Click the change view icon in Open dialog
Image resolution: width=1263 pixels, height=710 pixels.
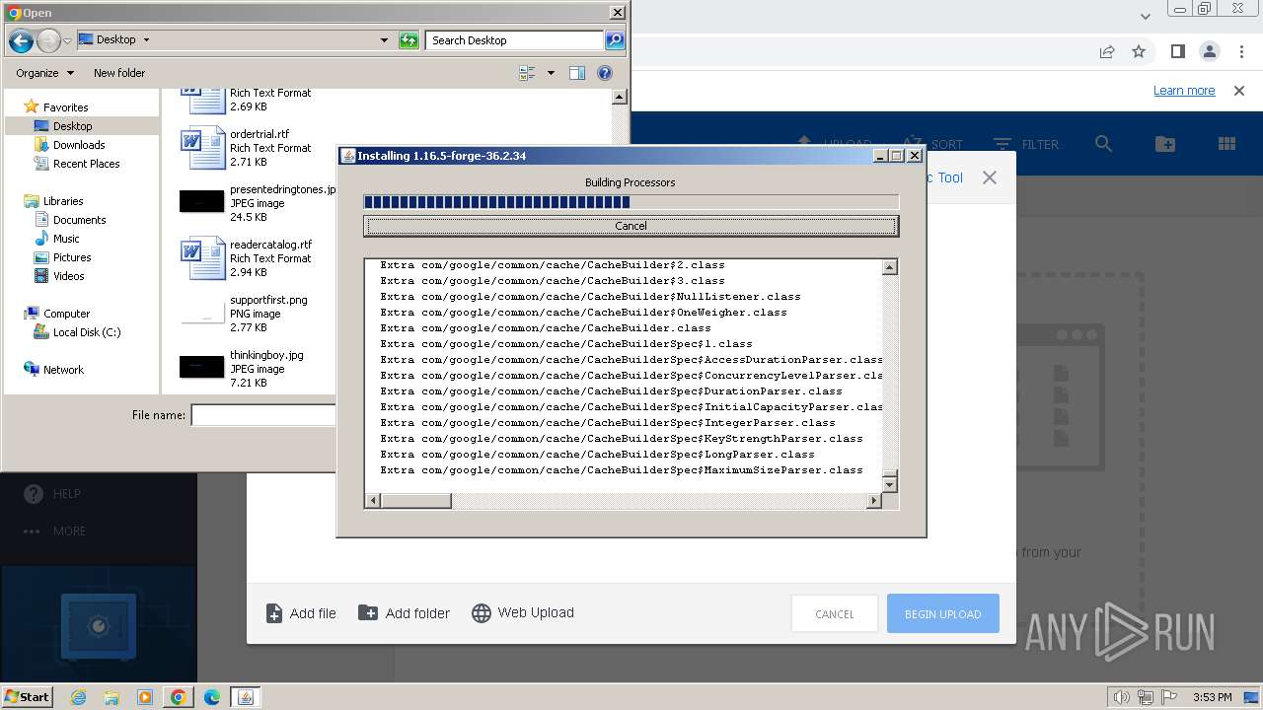click(527, 73)
